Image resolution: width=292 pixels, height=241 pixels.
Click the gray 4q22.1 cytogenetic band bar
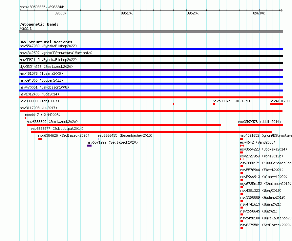[151, 32]
